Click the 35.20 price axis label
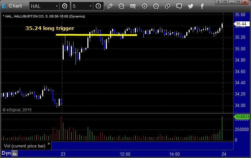The image size is (251, 158). pyautogui.click(x=240, y=38)
